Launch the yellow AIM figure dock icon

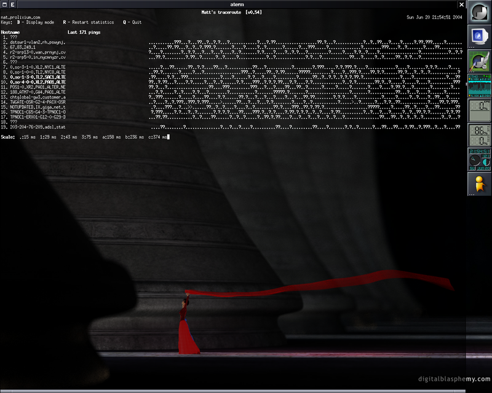click(x=480, y=184)
